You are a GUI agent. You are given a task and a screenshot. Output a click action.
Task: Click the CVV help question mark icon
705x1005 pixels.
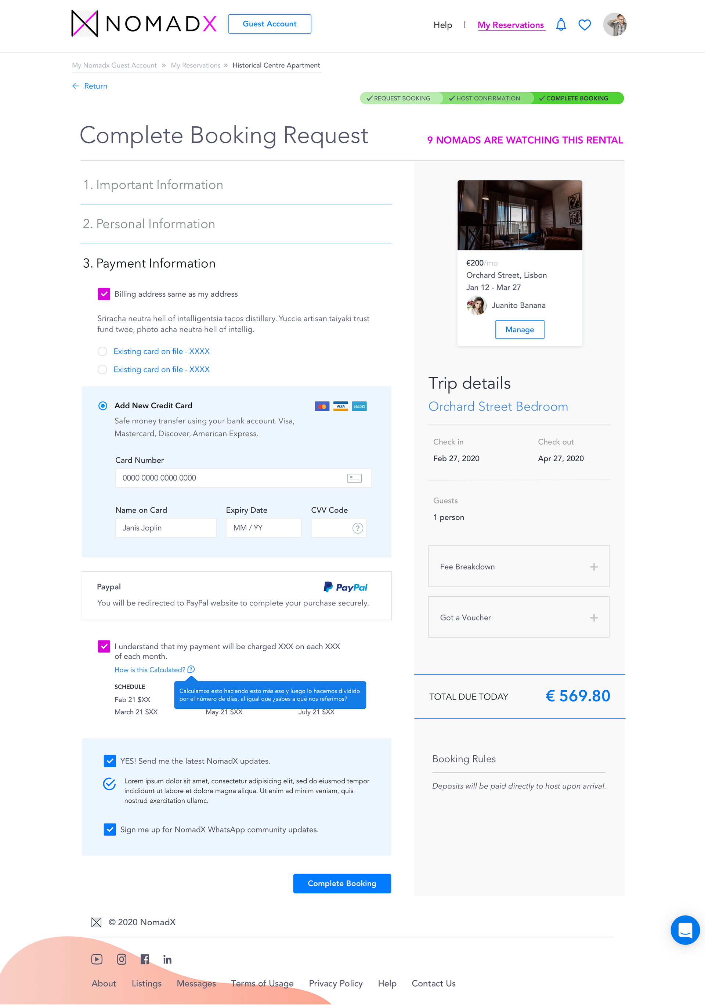pos(358,528)
